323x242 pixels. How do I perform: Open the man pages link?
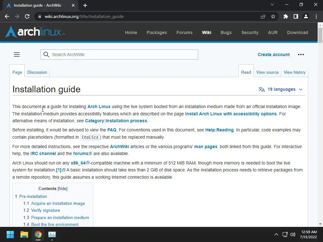[206, 147]
